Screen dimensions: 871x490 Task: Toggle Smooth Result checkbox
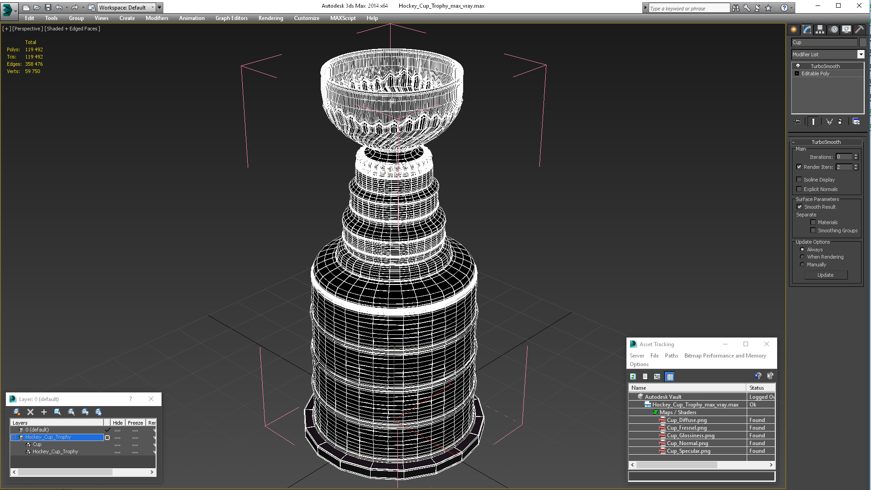799,207
